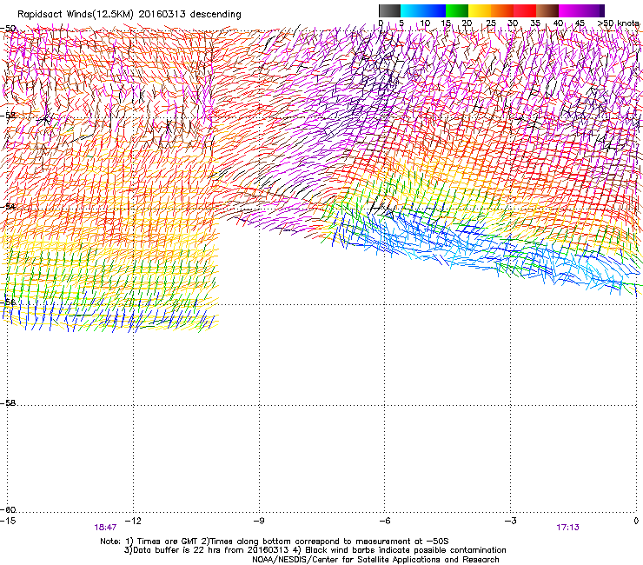Click the '25' legend scale label
This screenshot has width=643, height=565.
[x=490, y=23]
